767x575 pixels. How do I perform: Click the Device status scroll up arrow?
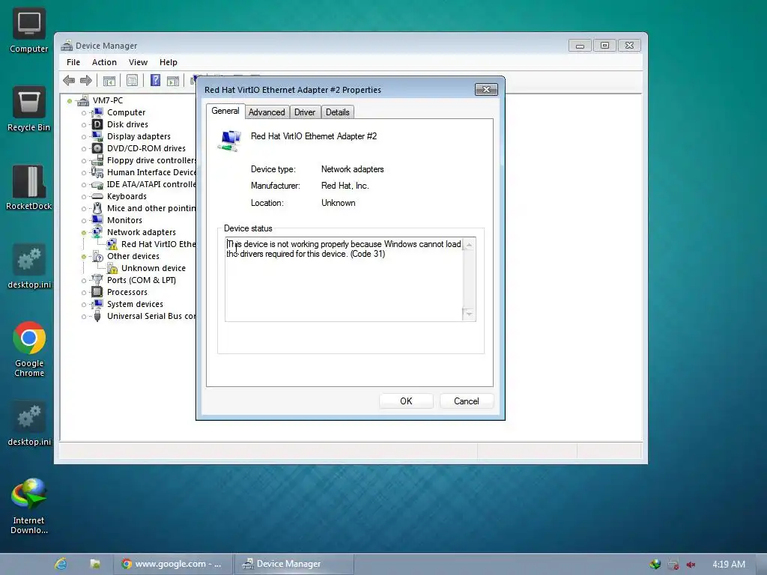point(469,245)
